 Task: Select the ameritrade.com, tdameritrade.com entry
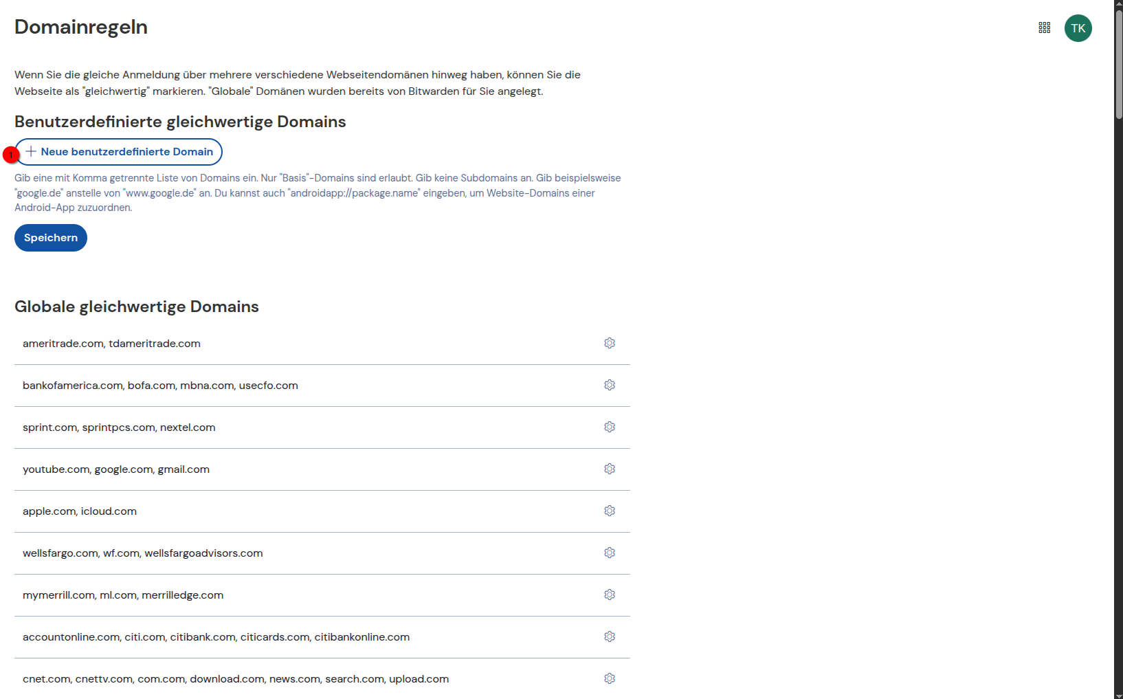point(111,344)
